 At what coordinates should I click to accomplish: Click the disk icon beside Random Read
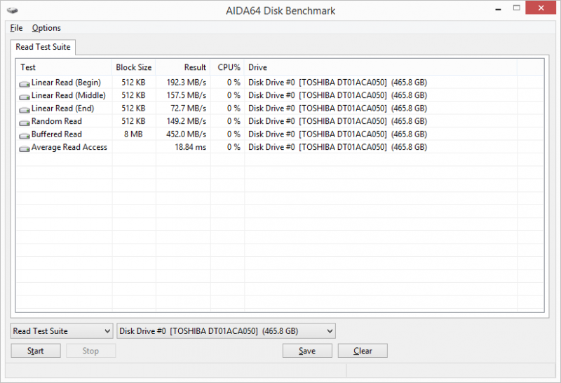(x=25, y=123)
